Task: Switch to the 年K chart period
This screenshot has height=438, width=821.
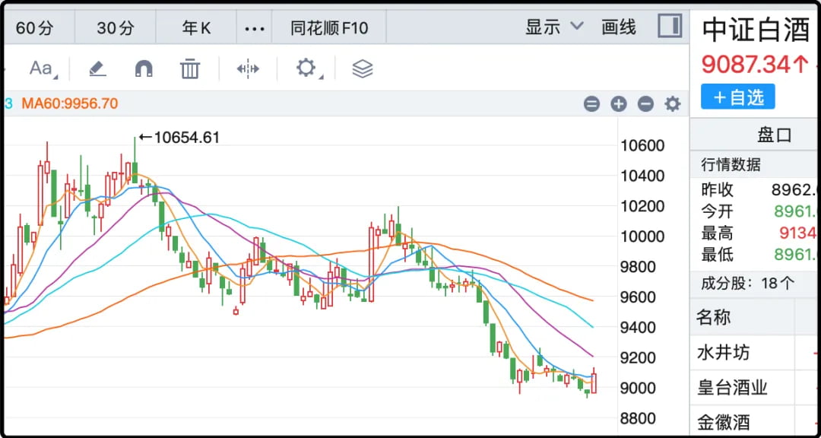Action: click(x=196, y=28)
